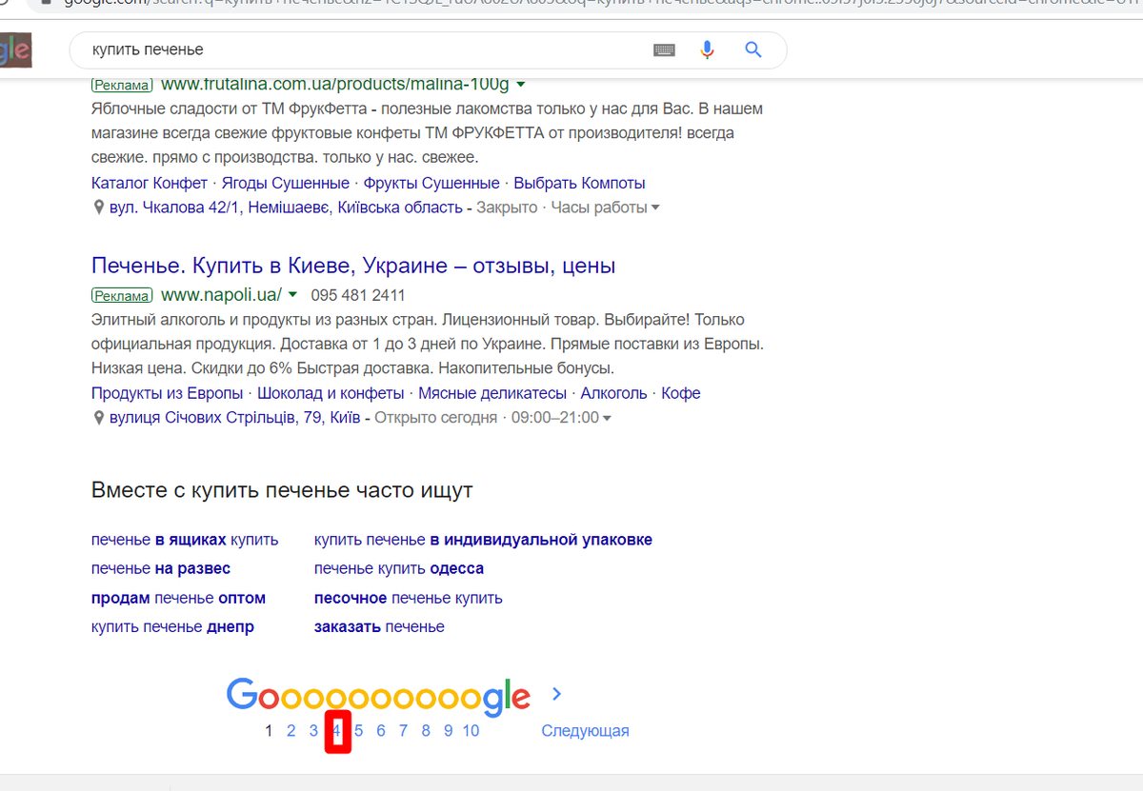Search related: купить печенье в индивидуальной упаковке
1143x791 pixels.
483,540
